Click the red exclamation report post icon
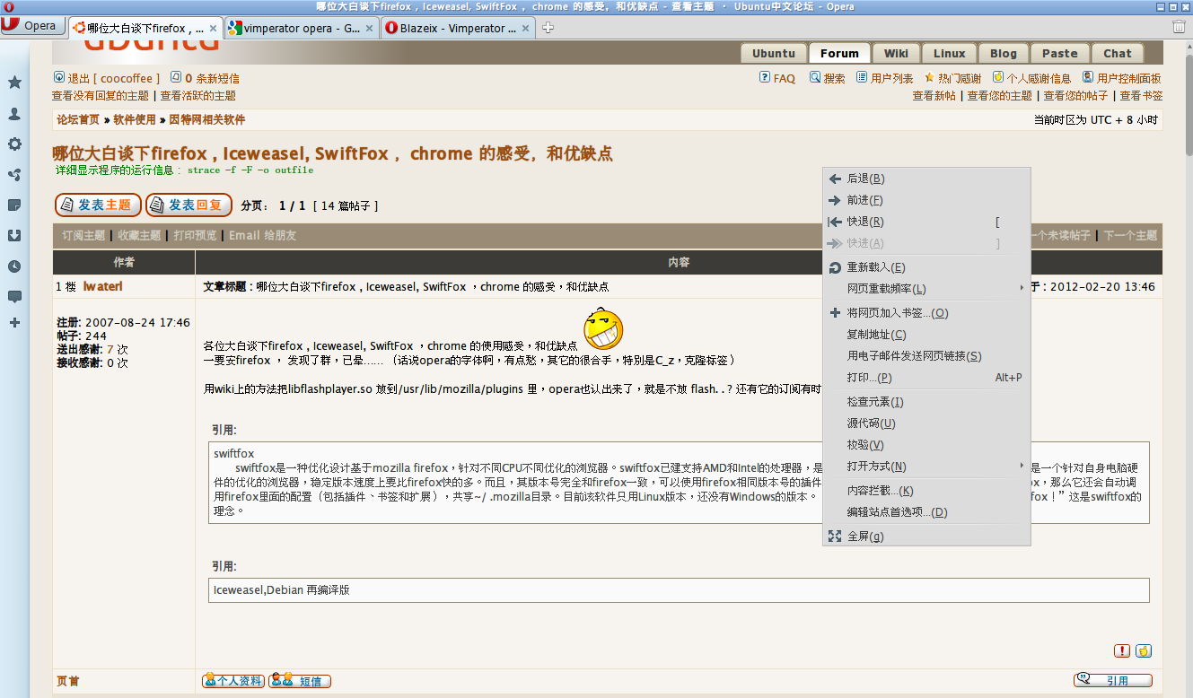 click(1122, 650)
